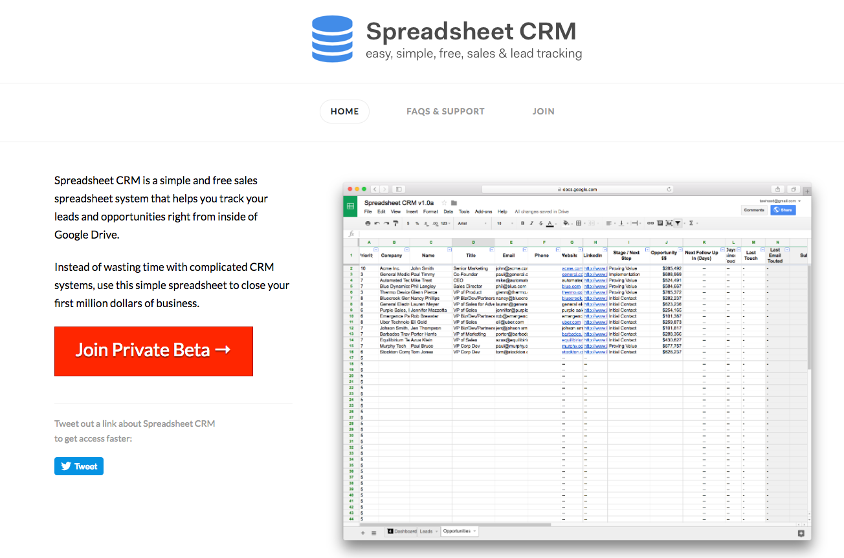Click the text wrapping icon

634,223
